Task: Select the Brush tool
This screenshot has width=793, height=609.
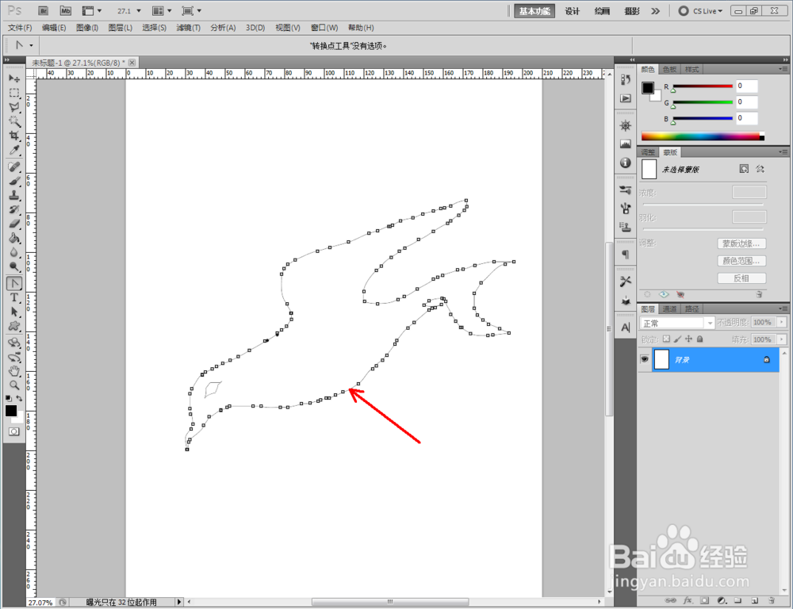Action: tap(14, 181)
